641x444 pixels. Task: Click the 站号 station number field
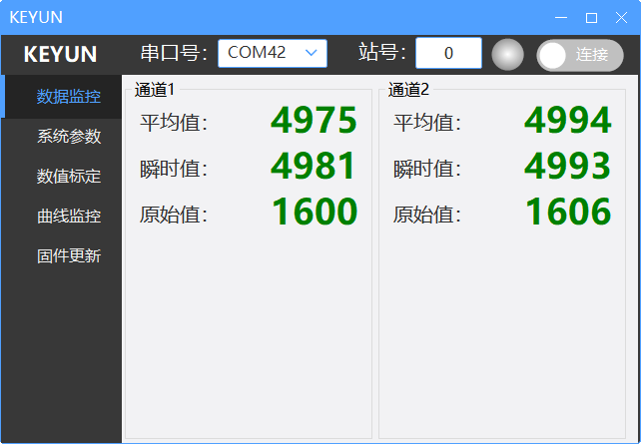click(448, 53)
